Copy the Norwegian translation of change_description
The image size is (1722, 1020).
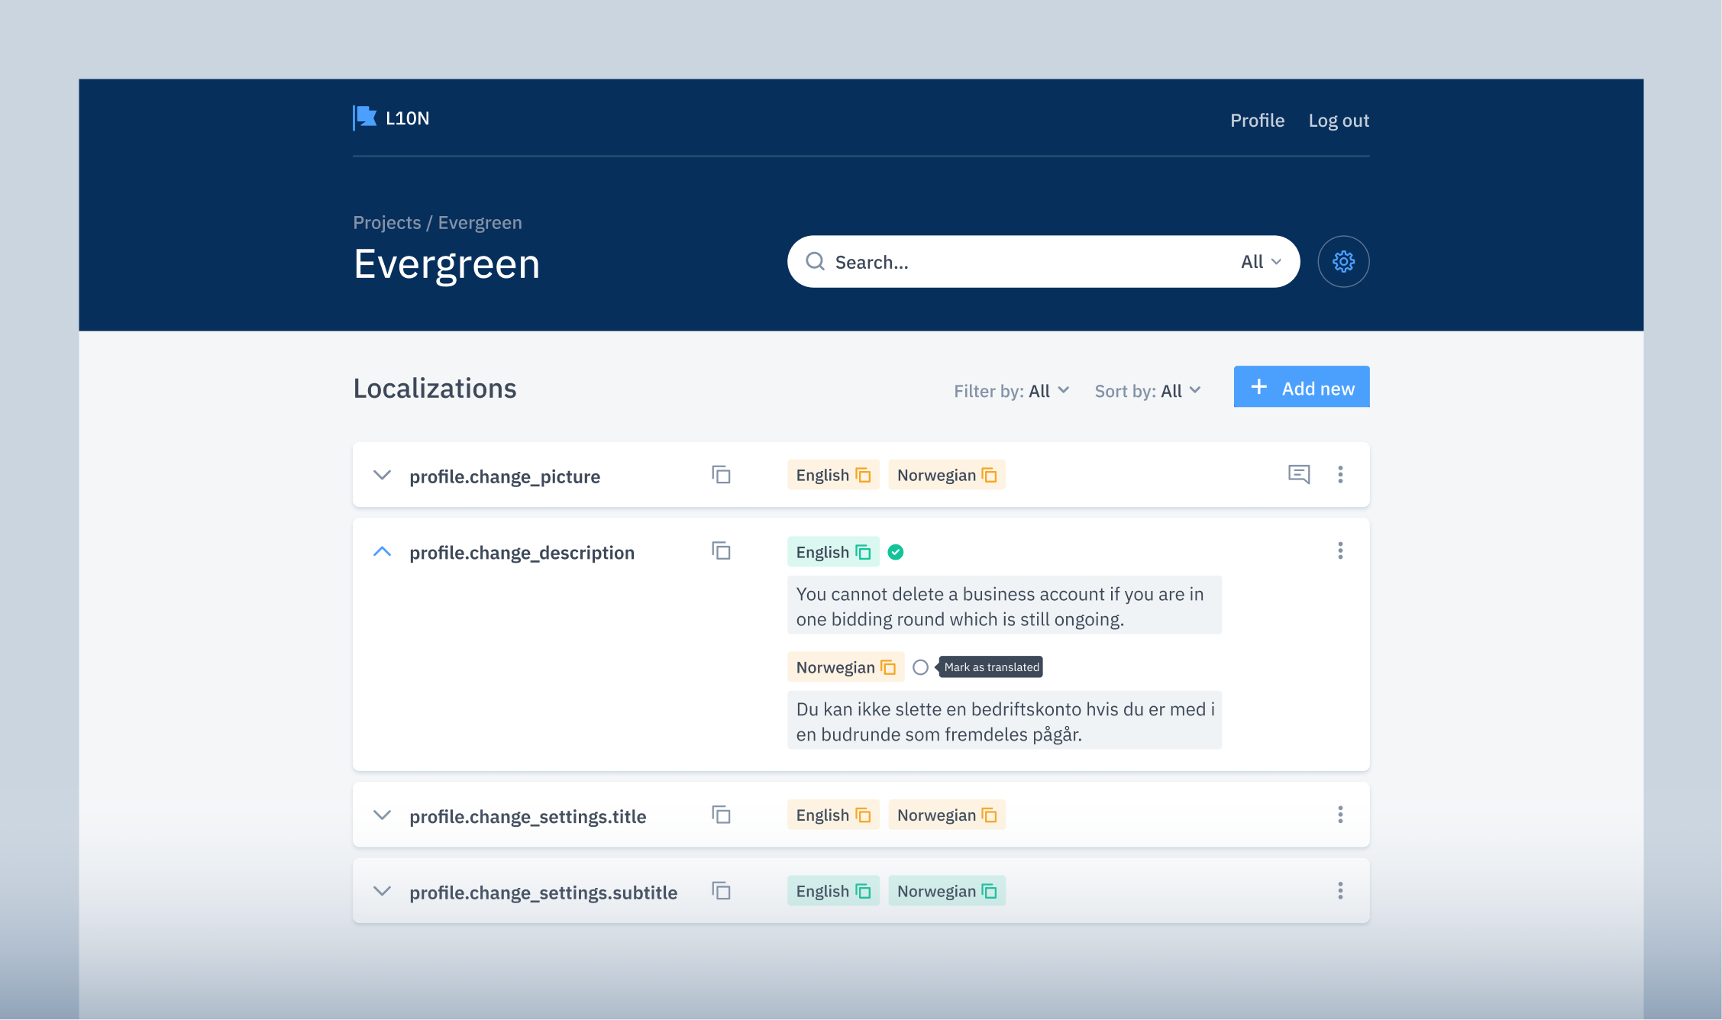coord(888,667)
